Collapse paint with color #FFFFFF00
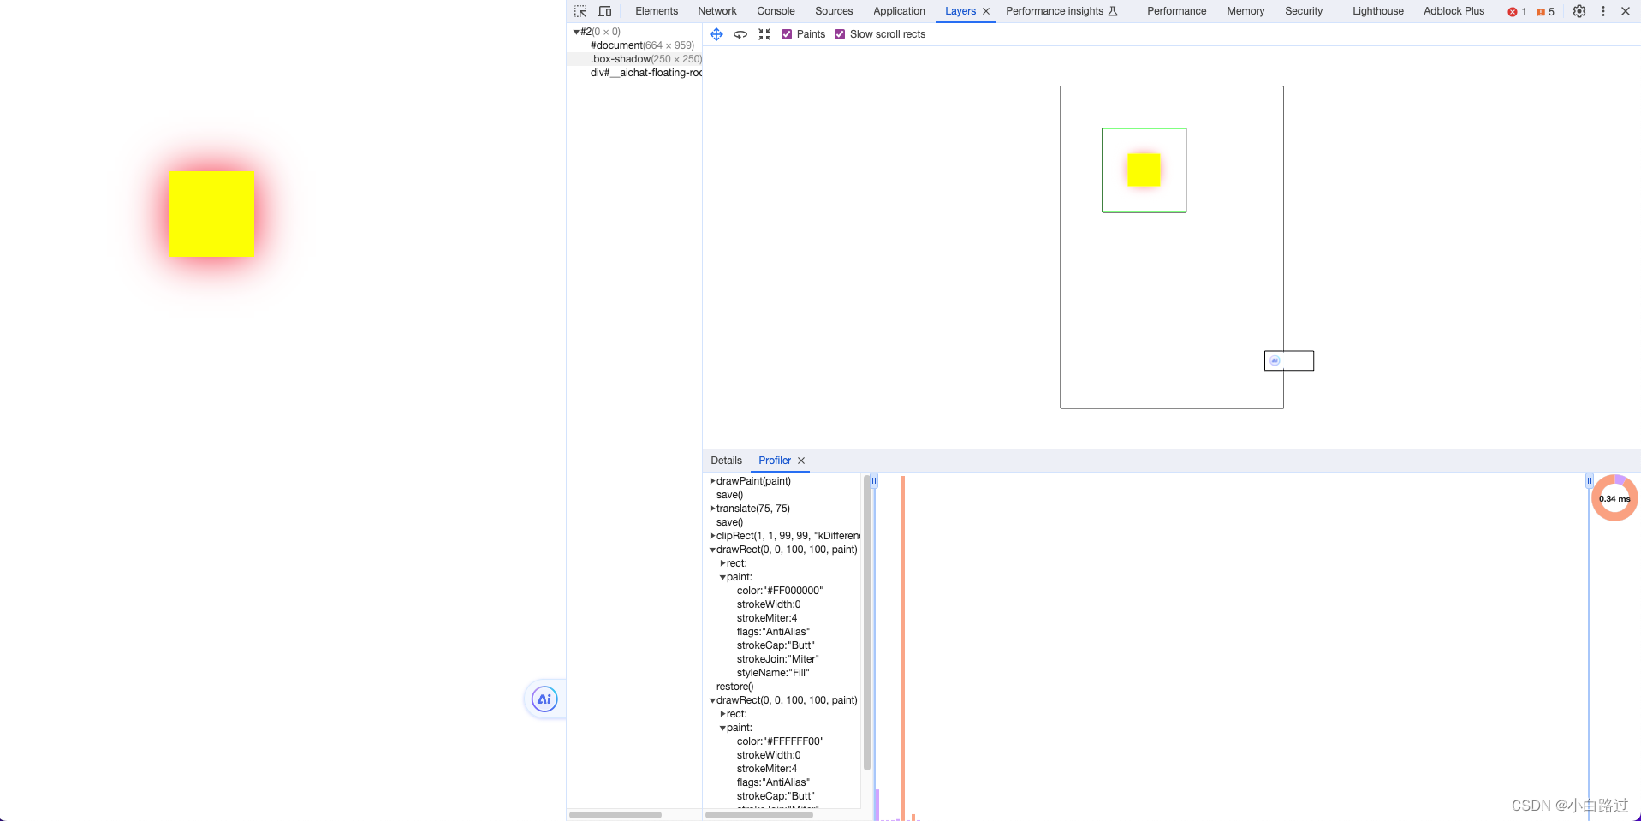Image resolution: width=1641 pixels, height=821 pixels. (x=722, y=728)
